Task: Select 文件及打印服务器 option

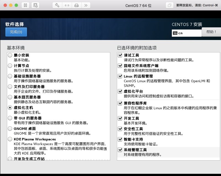Action: pos(10,87)
